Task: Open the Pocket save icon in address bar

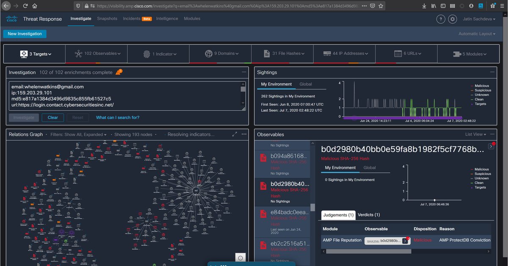Action: pos(372,6)
